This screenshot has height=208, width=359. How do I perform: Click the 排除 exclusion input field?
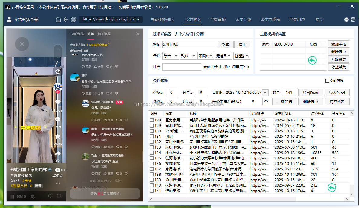coord(181,67)
